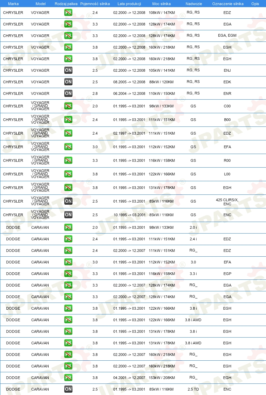Click the PB icon in the Grand Voyager R00 row
This screenshot has width=266, height=395.
coord(68,160)
